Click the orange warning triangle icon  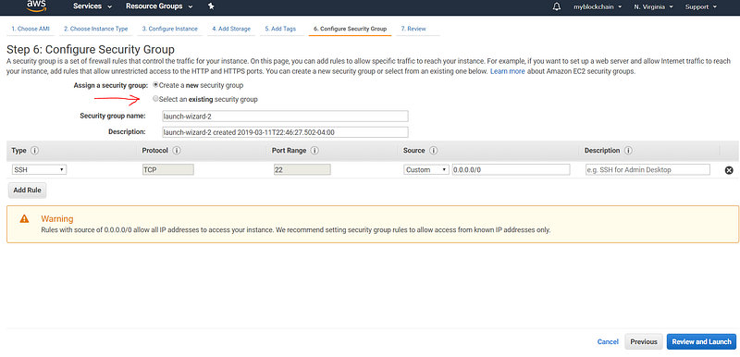click(x=24, y=219)
